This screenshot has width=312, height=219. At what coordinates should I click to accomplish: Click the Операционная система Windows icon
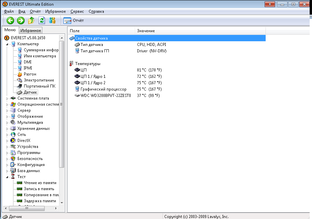click(x=13, y=104)
